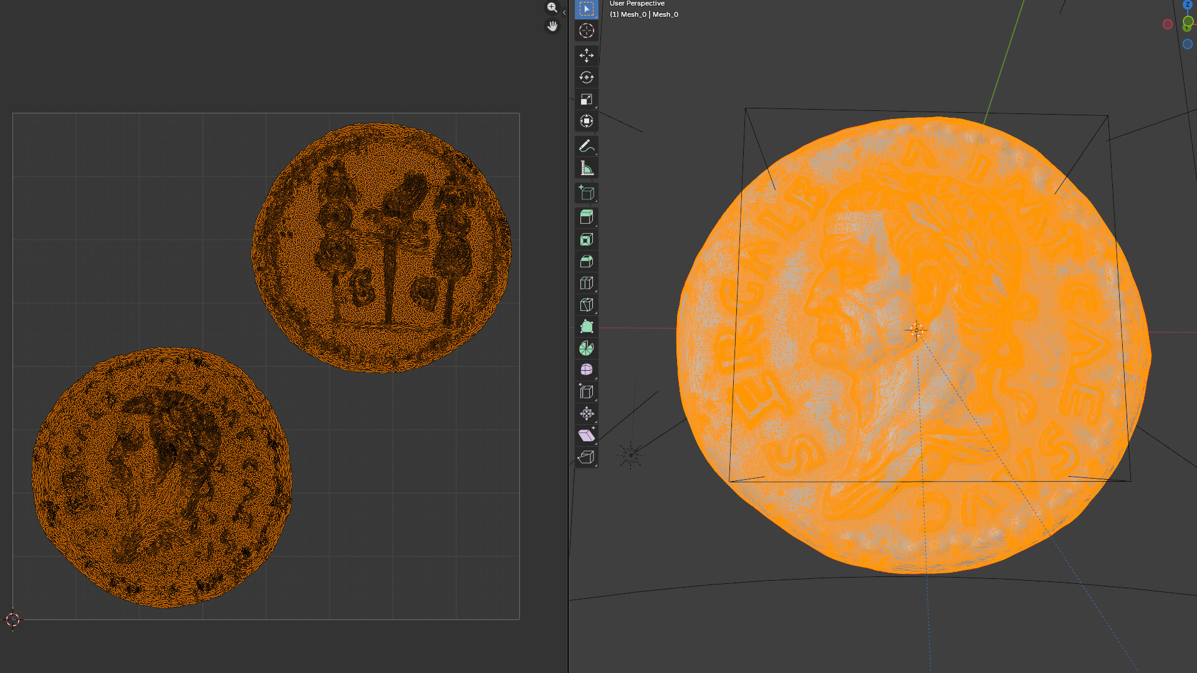Viewport: 1197px width, 673px height.
Task: Activate the Loop Cut tool
Action: pos(586,283)
